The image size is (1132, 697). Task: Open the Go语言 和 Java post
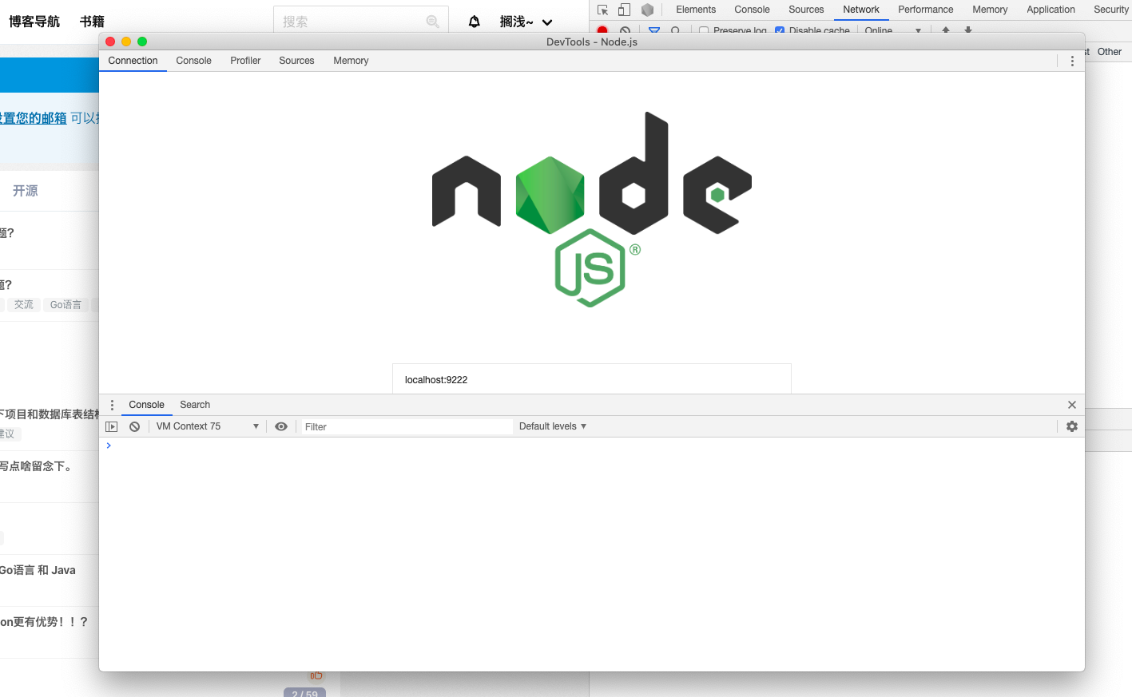click(38, 570)
